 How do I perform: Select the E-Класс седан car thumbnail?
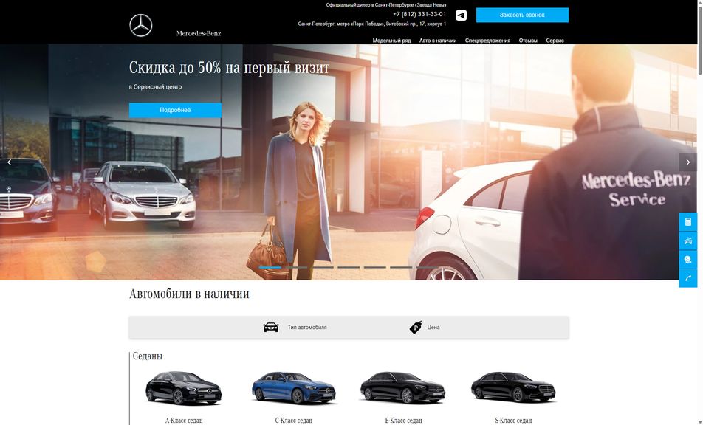click(x=403, y=388)
